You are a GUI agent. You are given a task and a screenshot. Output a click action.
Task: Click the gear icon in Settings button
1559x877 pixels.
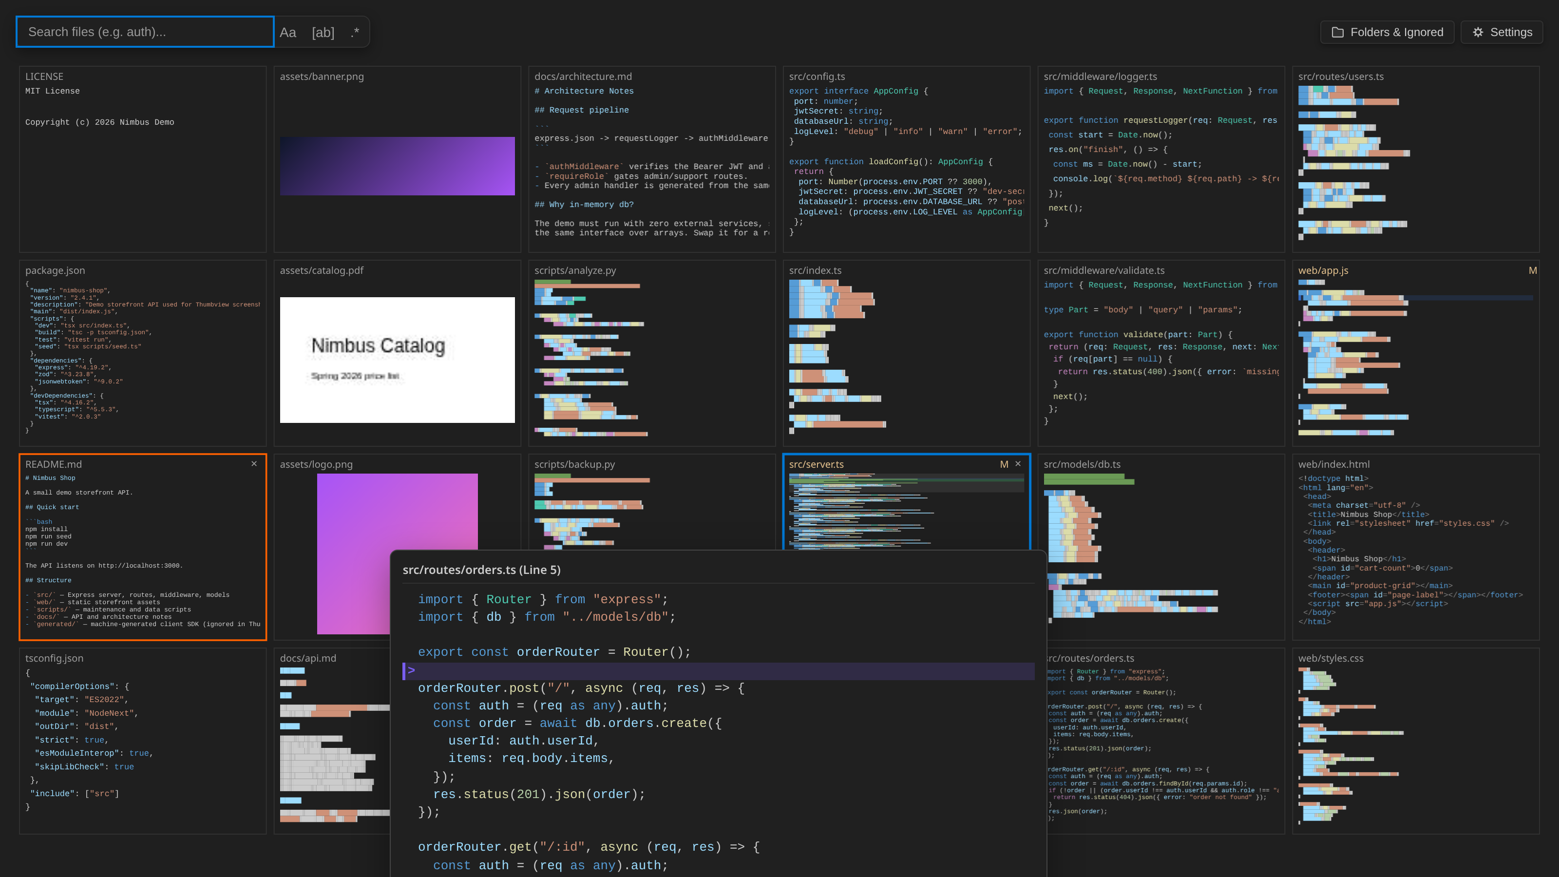[x=1478, y=32]
